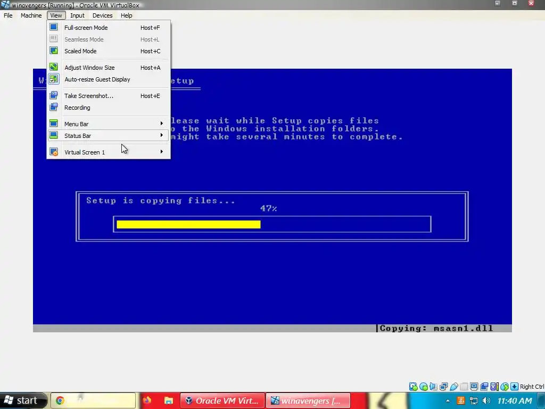Toggle the Auto-resize Guest Display checkbox
The height and width of the screenshot is (409, 545).
click(x=54, y=79)
